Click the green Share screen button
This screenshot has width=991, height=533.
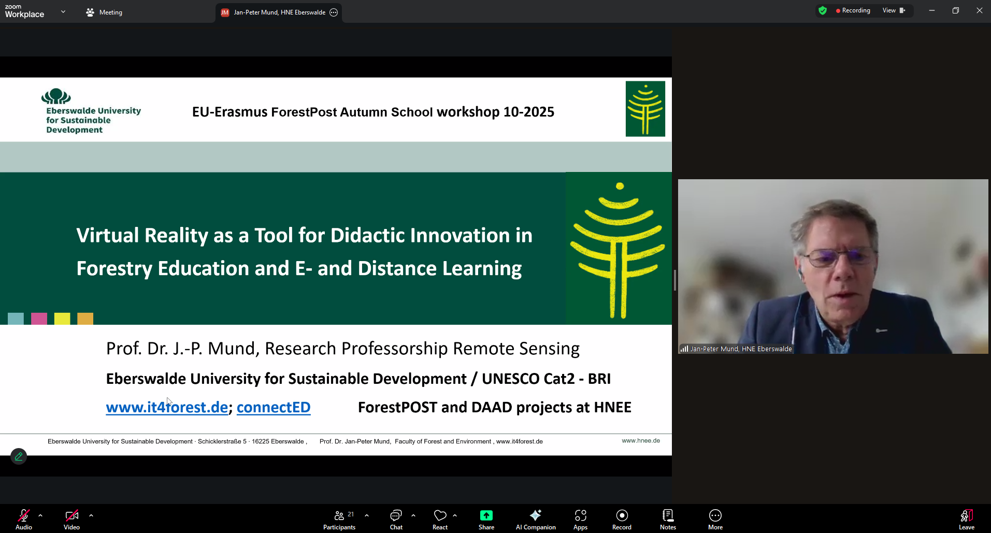(486, 520)
